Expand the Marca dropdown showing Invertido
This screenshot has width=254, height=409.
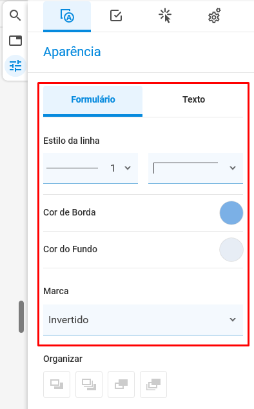[143, 320]
